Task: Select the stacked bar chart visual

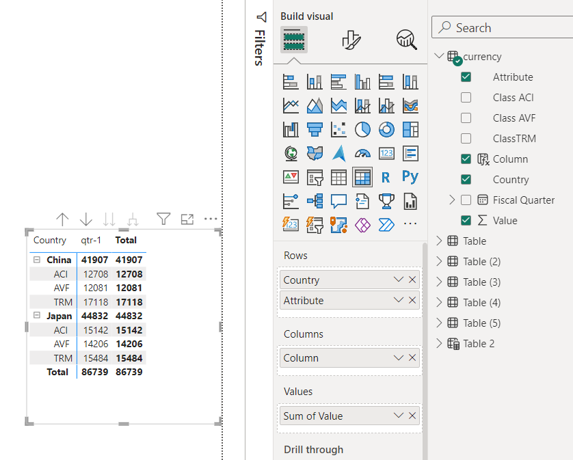Action: tap(291, 81)
